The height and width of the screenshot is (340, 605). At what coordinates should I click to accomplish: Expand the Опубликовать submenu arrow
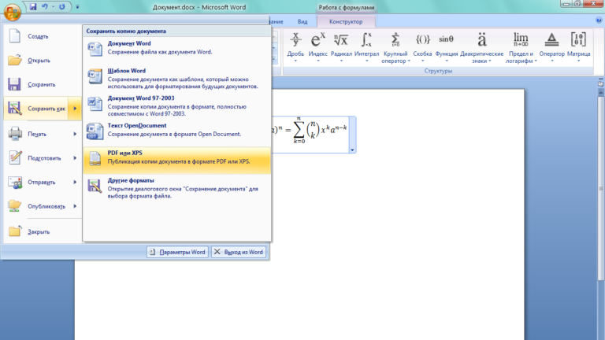coord(75,206)
